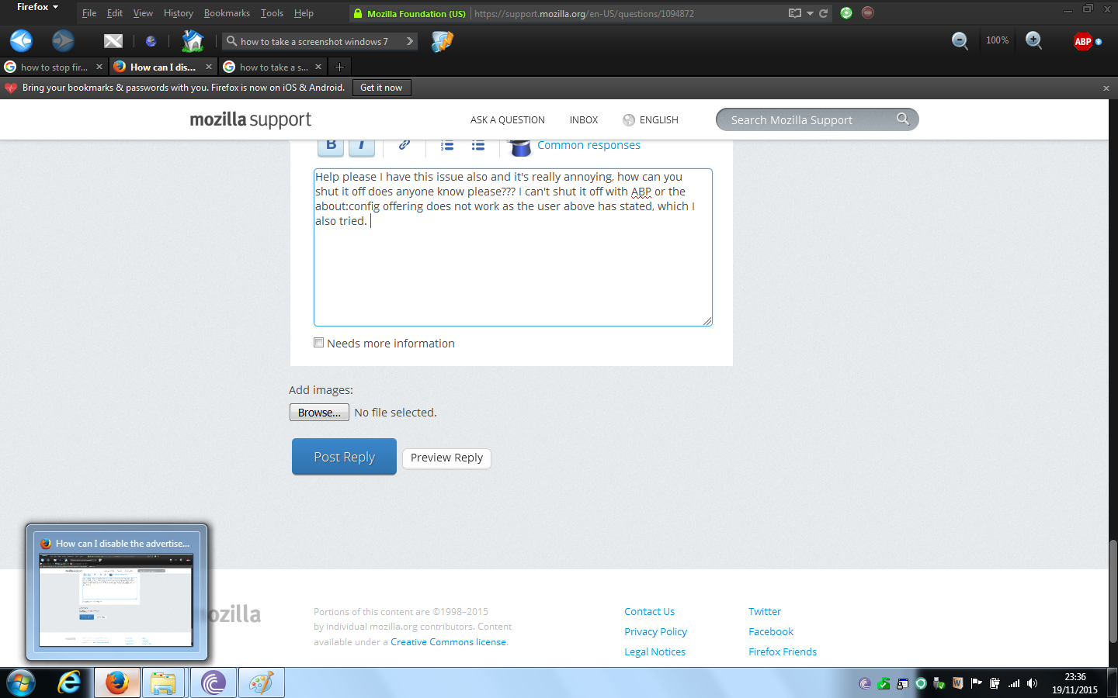Insert a link in the reply editor
The image size is (1118, 698).
point(404,145)
